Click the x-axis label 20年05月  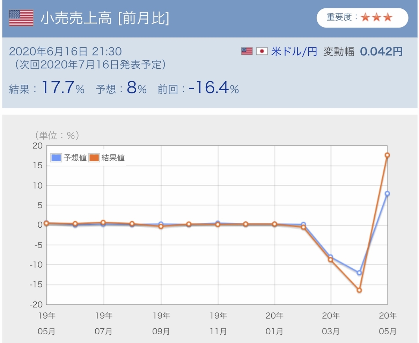click(388, 323)
